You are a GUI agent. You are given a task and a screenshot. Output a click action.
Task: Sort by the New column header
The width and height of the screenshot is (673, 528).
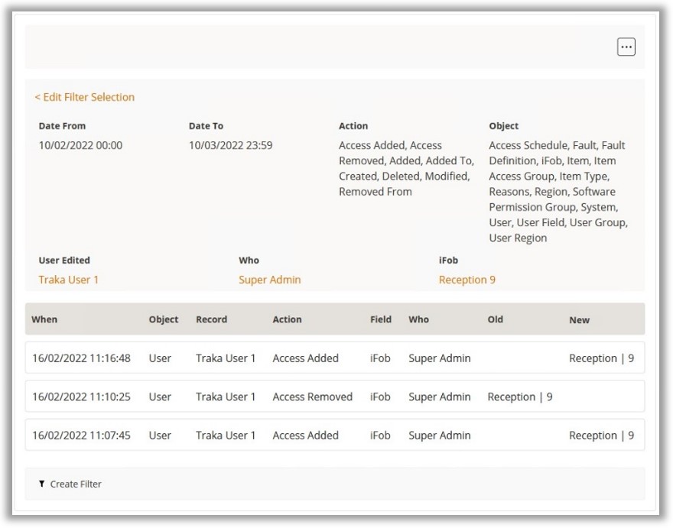579,320
